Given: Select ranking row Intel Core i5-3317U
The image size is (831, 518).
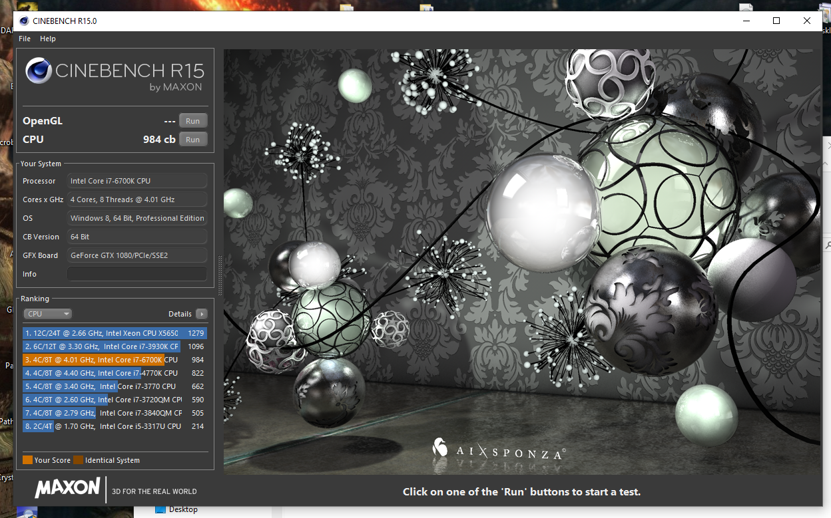Looking at the screenshot, I should [x=115, y=426].
